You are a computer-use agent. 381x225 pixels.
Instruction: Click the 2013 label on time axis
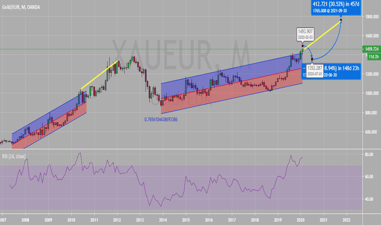pos(140,220)
